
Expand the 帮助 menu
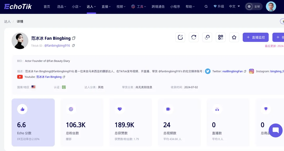190,7
